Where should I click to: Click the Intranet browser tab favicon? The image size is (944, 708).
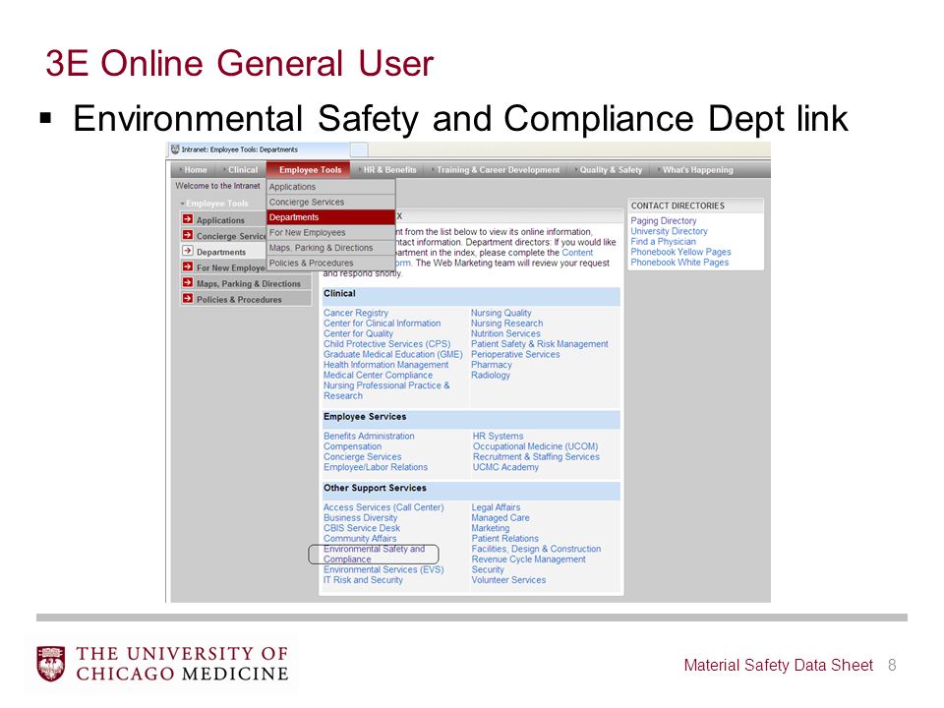[x=175, y=149]
